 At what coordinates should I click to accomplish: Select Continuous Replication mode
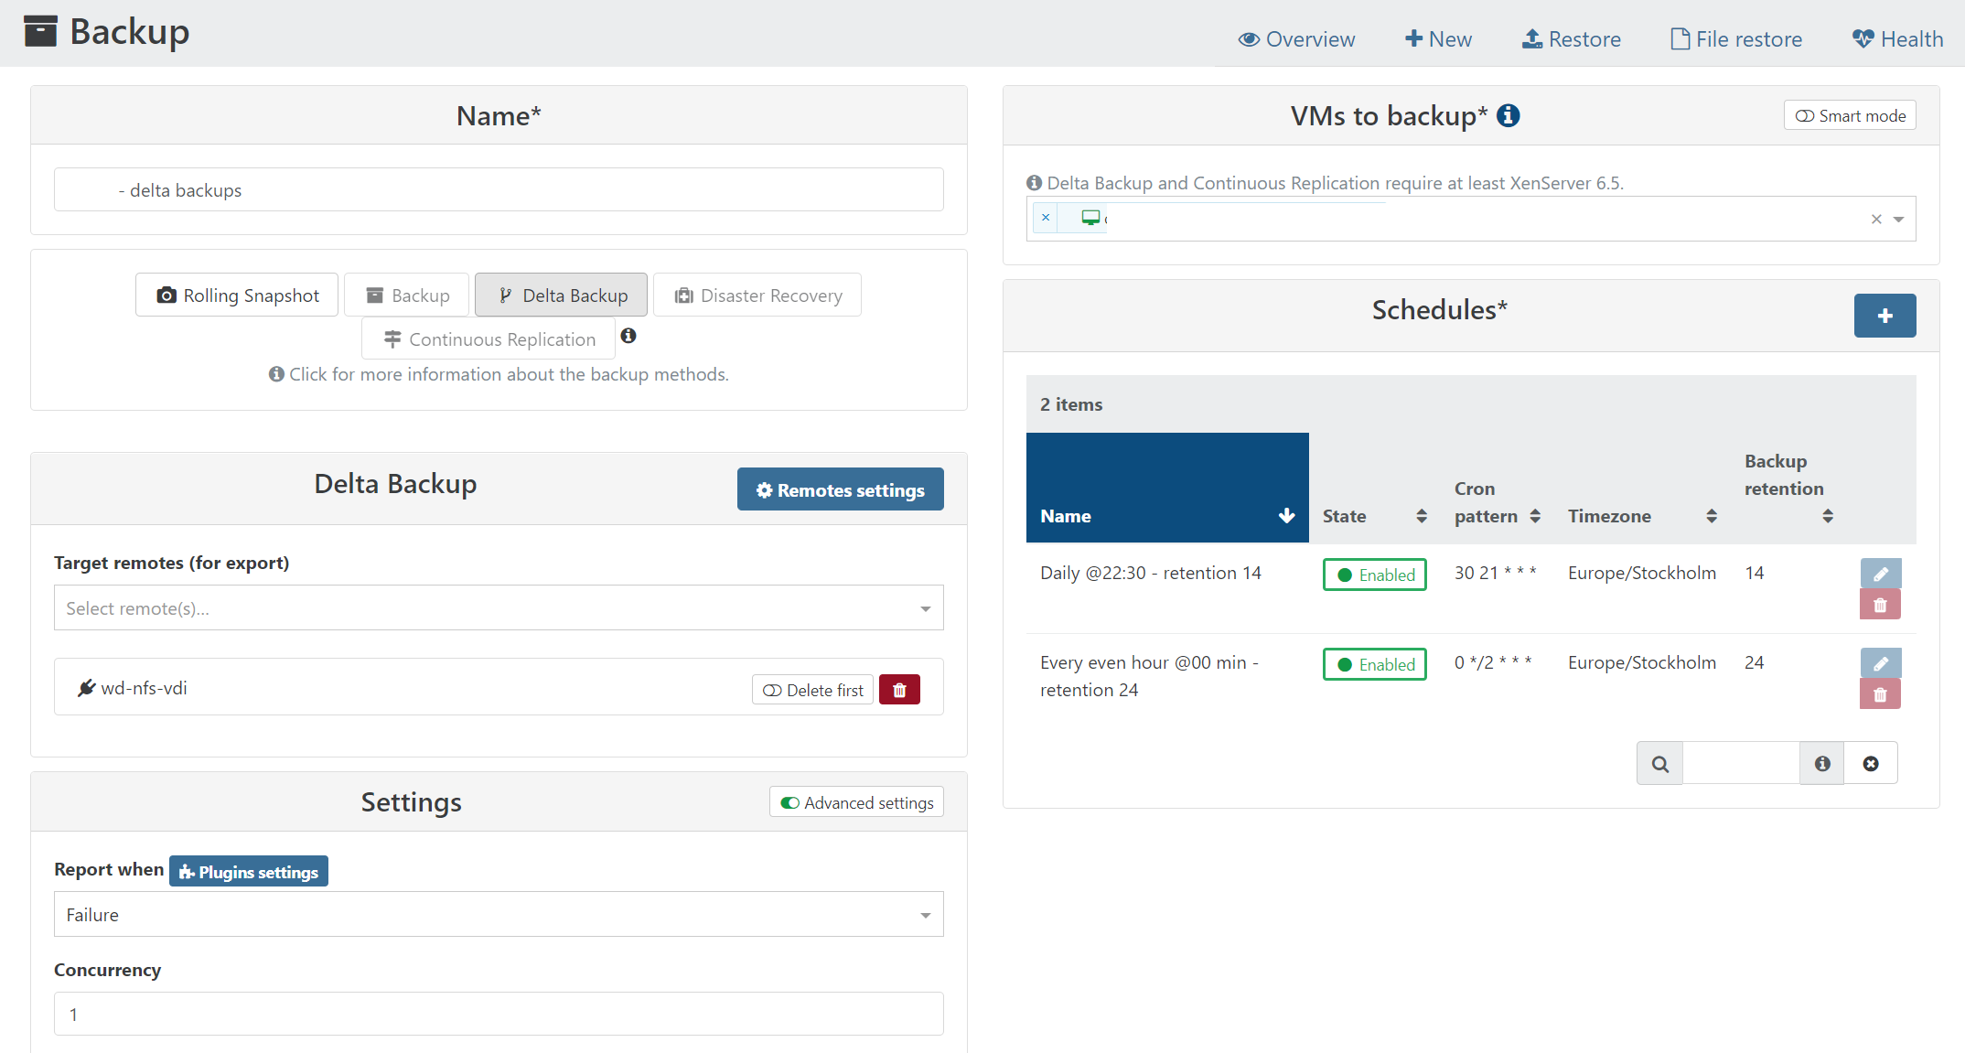pyautogui.click(x=489, y=339)
